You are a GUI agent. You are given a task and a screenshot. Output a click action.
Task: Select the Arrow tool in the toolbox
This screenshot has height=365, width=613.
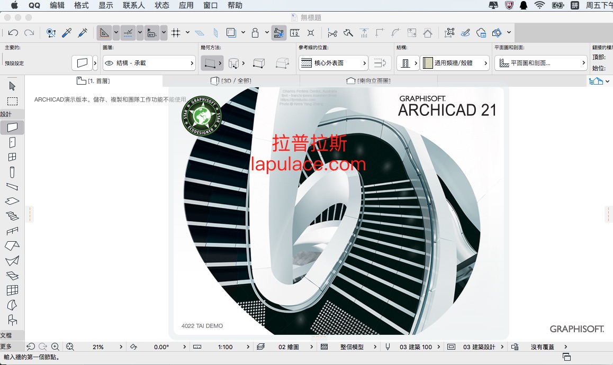coord(12,86)
